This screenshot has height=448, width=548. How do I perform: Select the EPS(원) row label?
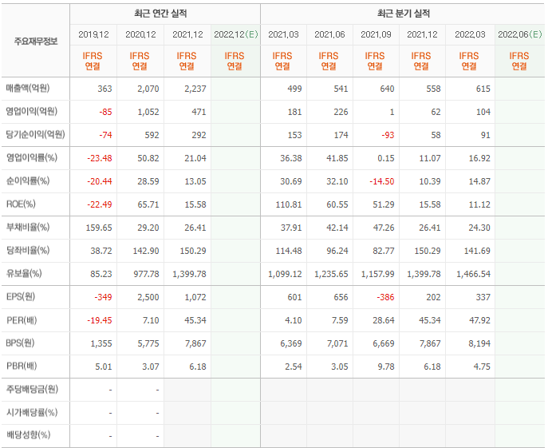point(21,296)
